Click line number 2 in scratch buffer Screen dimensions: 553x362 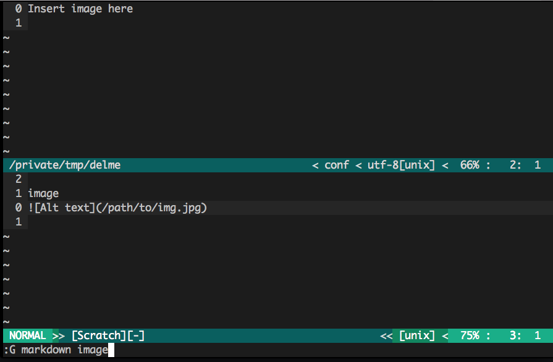pos(19,179)
